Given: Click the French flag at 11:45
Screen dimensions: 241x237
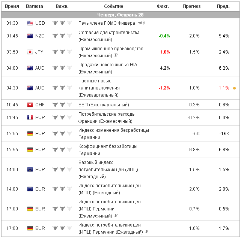Looking at the screenshot, I should [x=30, y=118].
